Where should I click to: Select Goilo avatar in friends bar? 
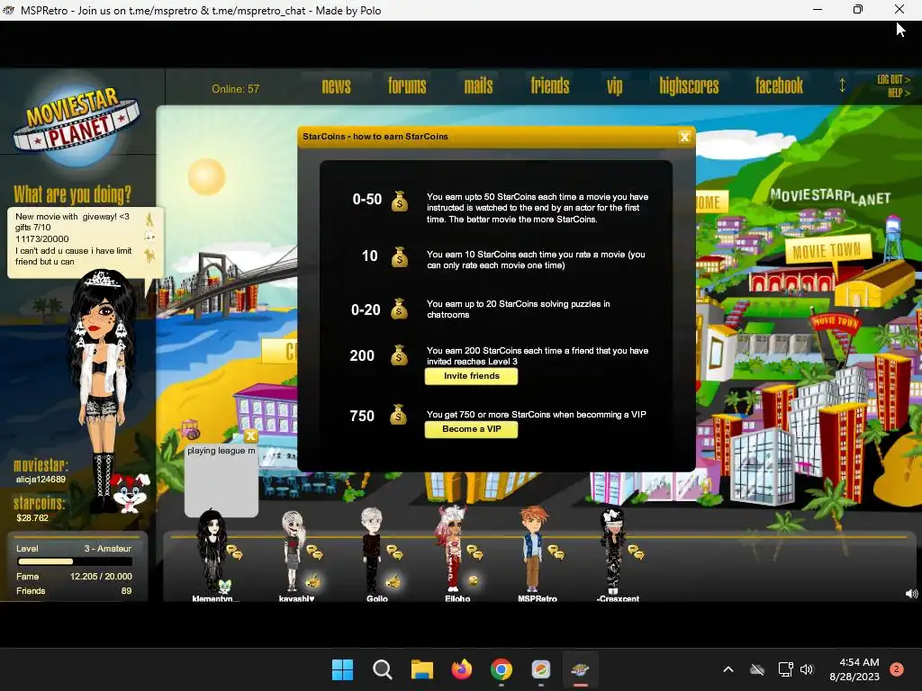[x=372, y=550]
